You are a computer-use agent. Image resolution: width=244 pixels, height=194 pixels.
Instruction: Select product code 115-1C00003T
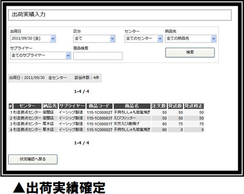click(99, 118)
